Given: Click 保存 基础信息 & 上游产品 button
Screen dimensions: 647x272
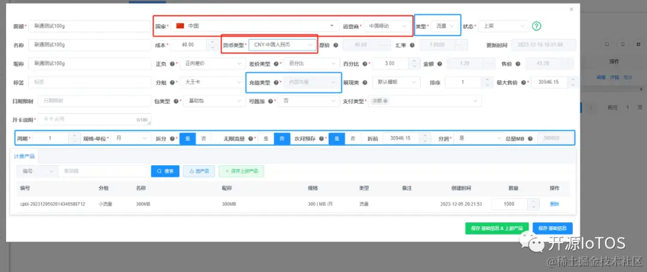Looking at the screenshot, I should [x=497, y=228].
